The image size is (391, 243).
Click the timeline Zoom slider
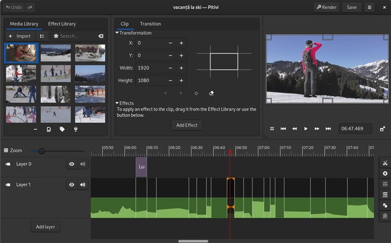(x=42, y=151)
